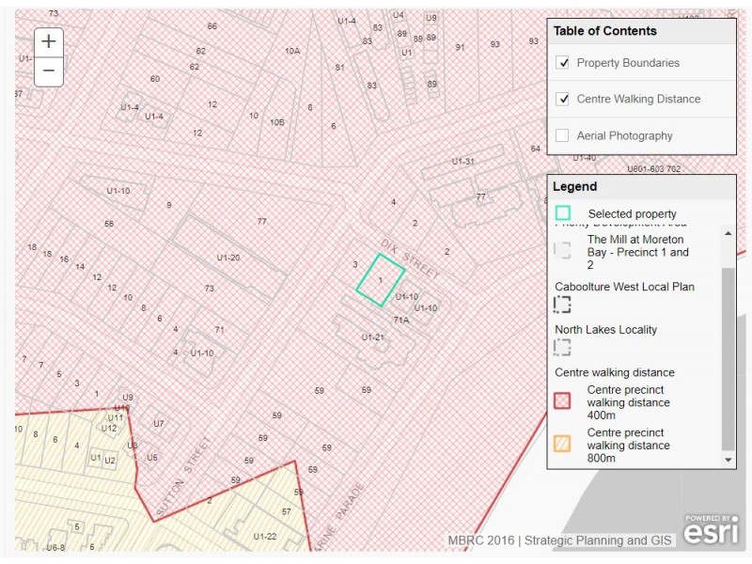Image resolution: width=752 pixels, height=564 pixels.
Task: Click the legend scrollbar thumb
Action: coord(728,357)
